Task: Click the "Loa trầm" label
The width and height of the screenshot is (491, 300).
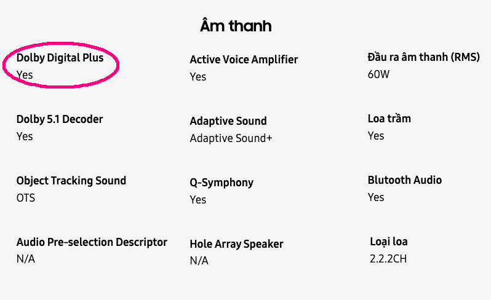Action: [x=389, y=119]
